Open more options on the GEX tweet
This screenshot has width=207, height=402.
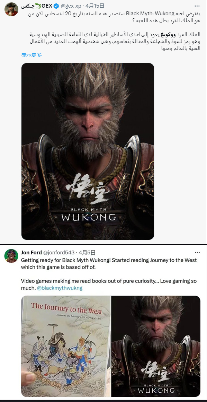[x=197, y=6]
